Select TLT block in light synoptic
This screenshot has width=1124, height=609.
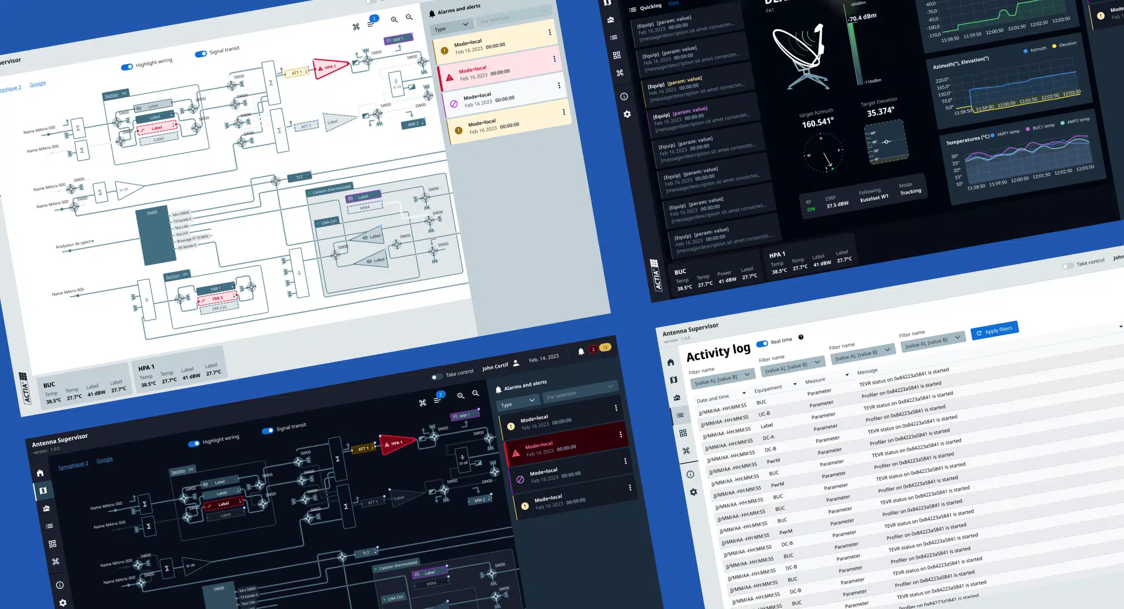point(299,177)
